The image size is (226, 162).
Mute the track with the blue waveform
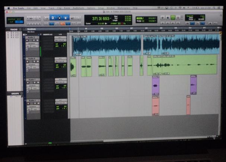pos(38,40)
